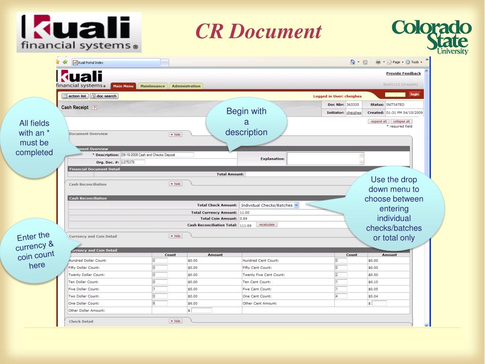This screenshot has height=364, width=485.
Task: Click the Ten Cent Count field
Action: [341, 282]
